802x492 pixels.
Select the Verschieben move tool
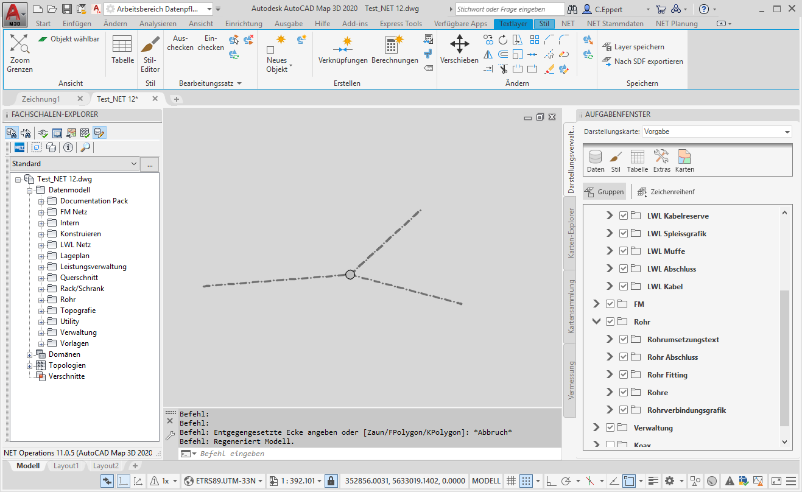459,50
